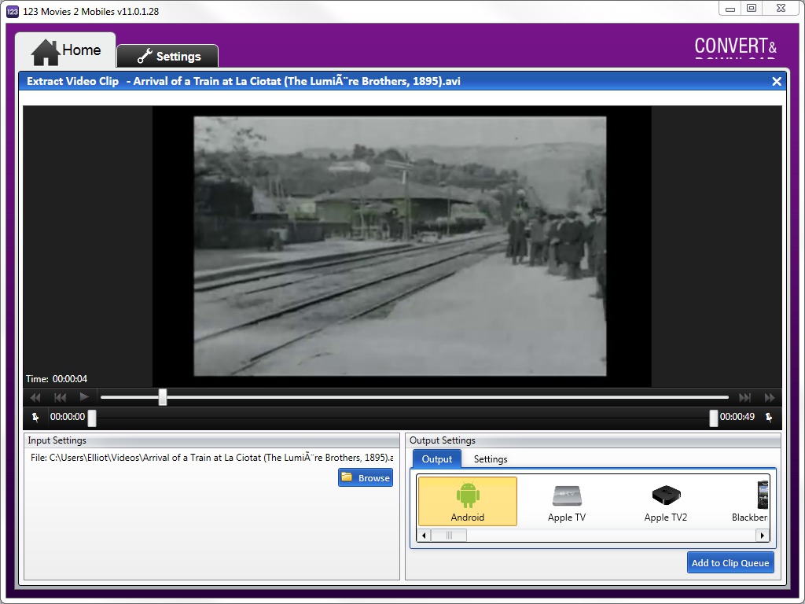Click the video preview frame
The height and width of the screenshot is (604, 805).
pyautogui.click(x=400, y=246)
